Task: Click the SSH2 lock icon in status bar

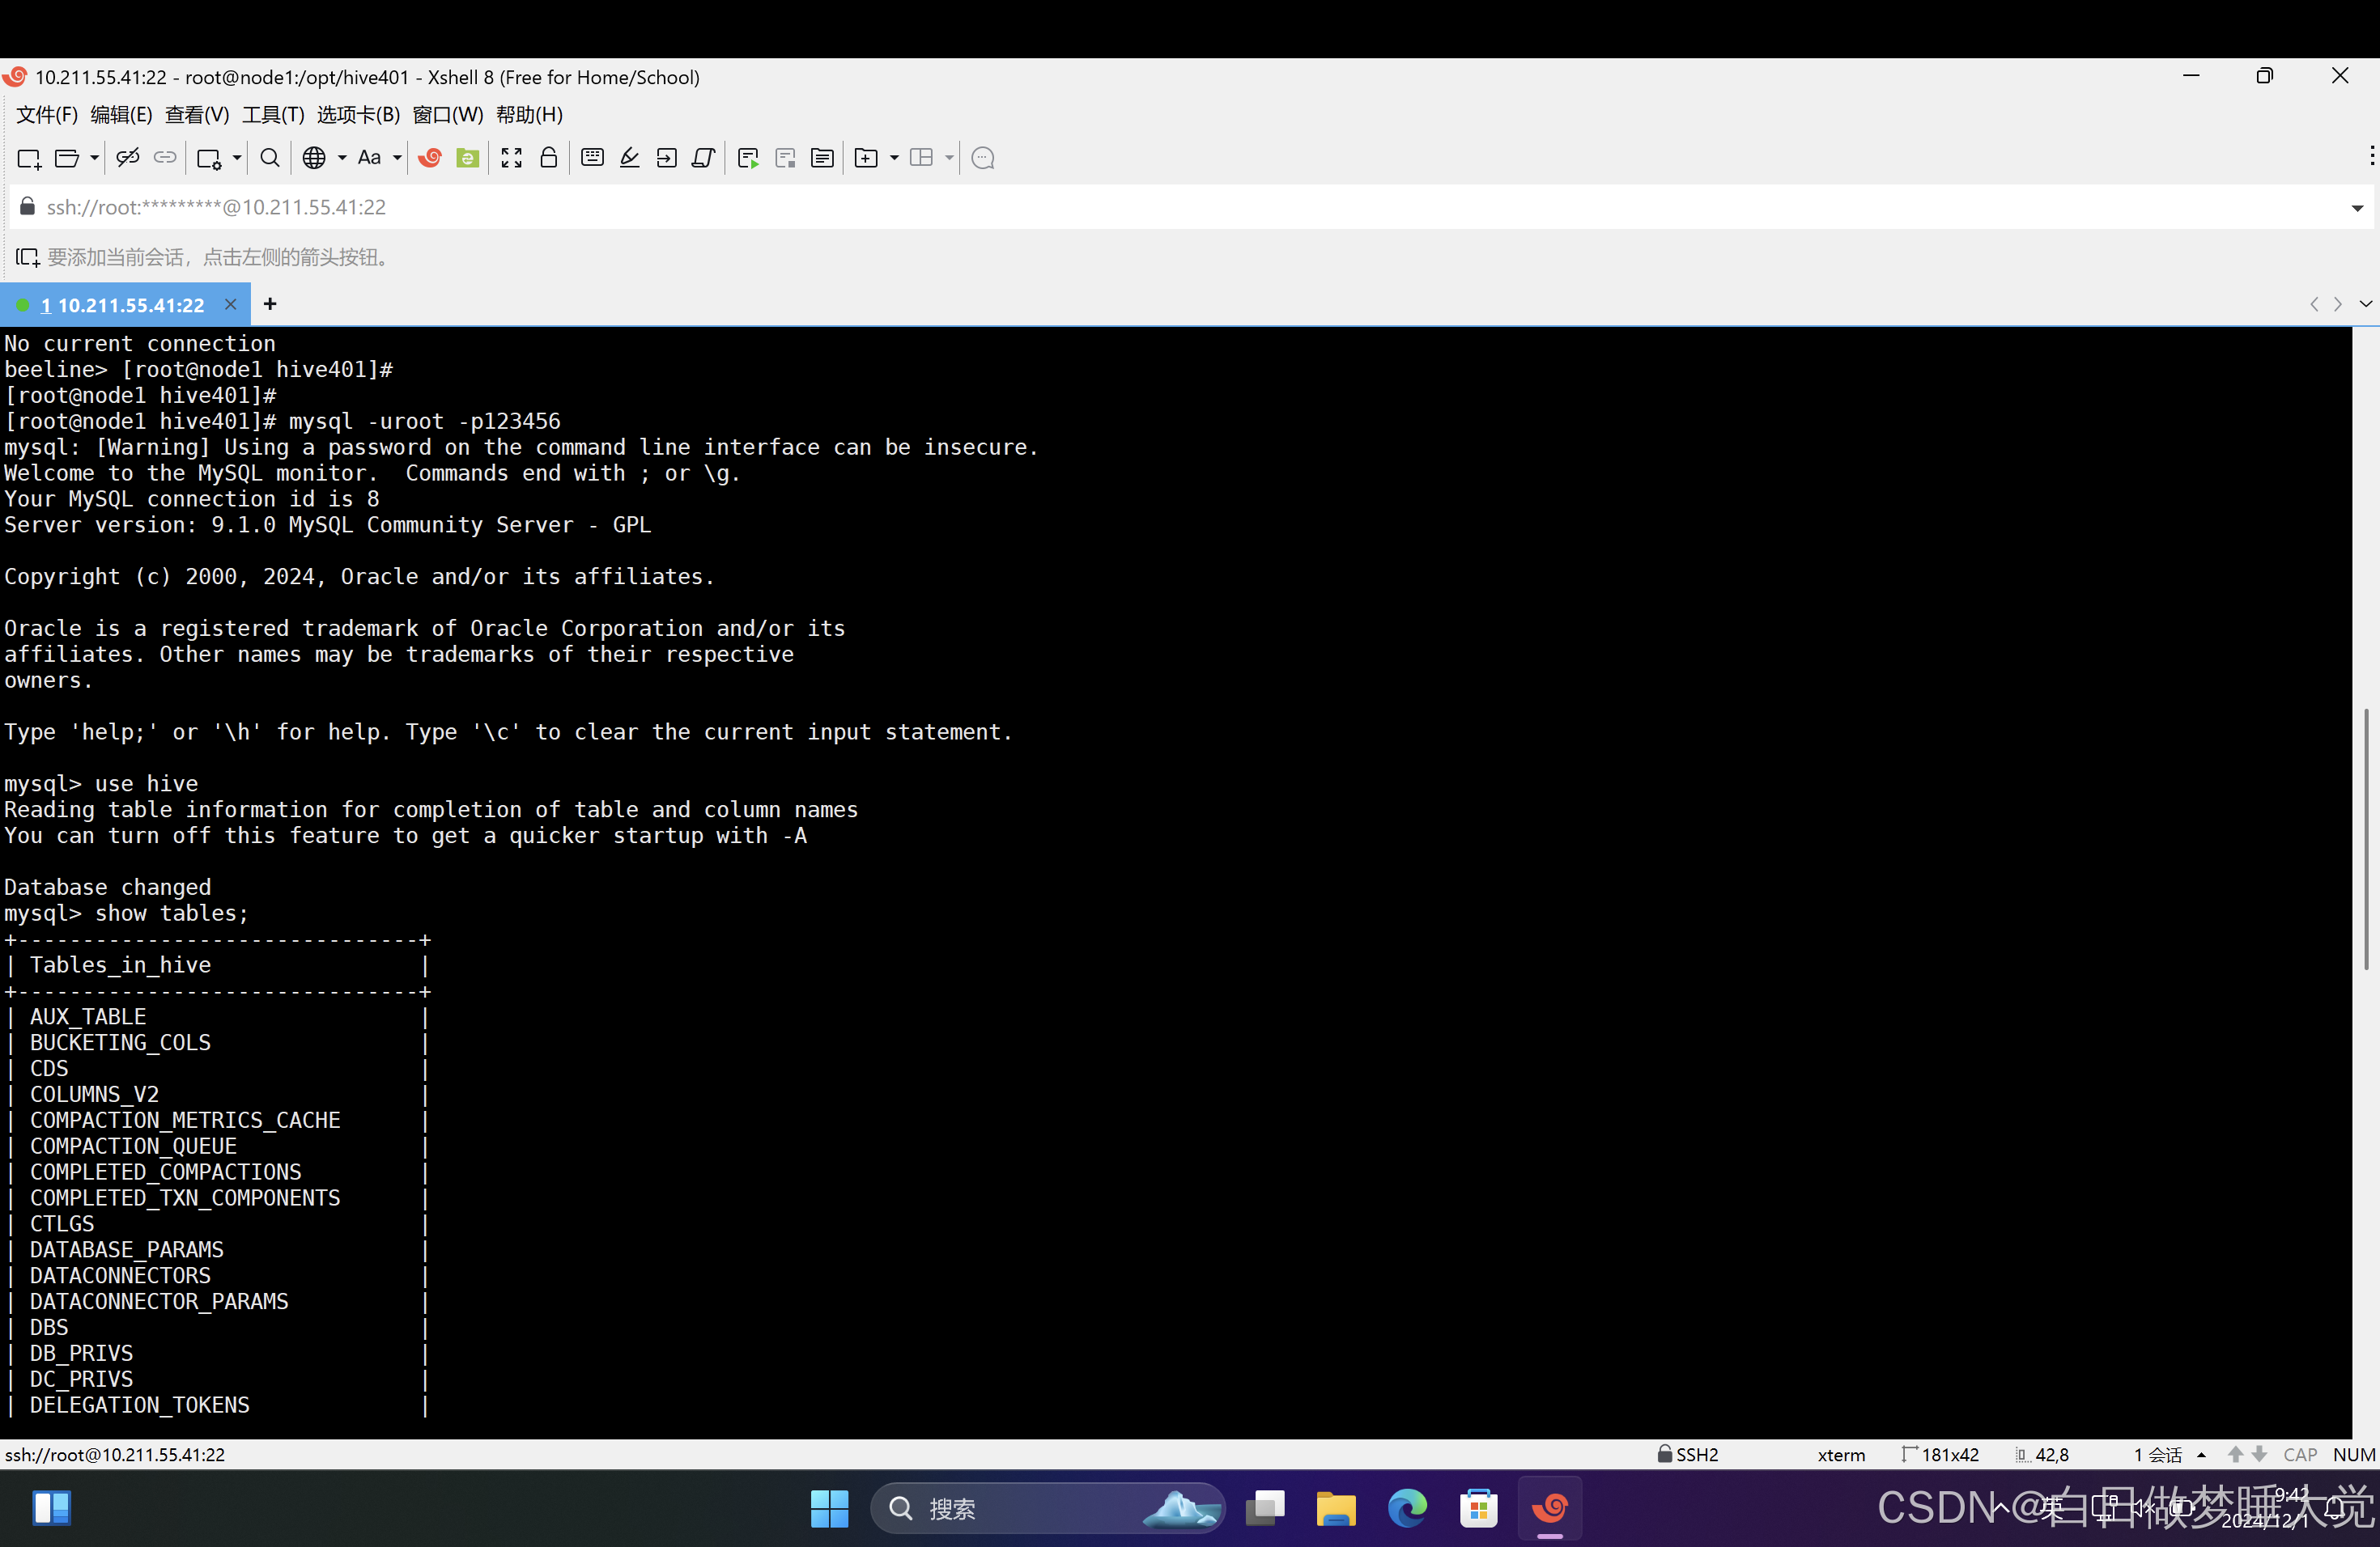Action: click(1665, 1455)
